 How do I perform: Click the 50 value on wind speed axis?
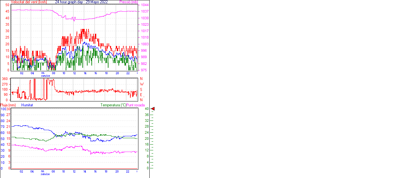pos(7,5)
